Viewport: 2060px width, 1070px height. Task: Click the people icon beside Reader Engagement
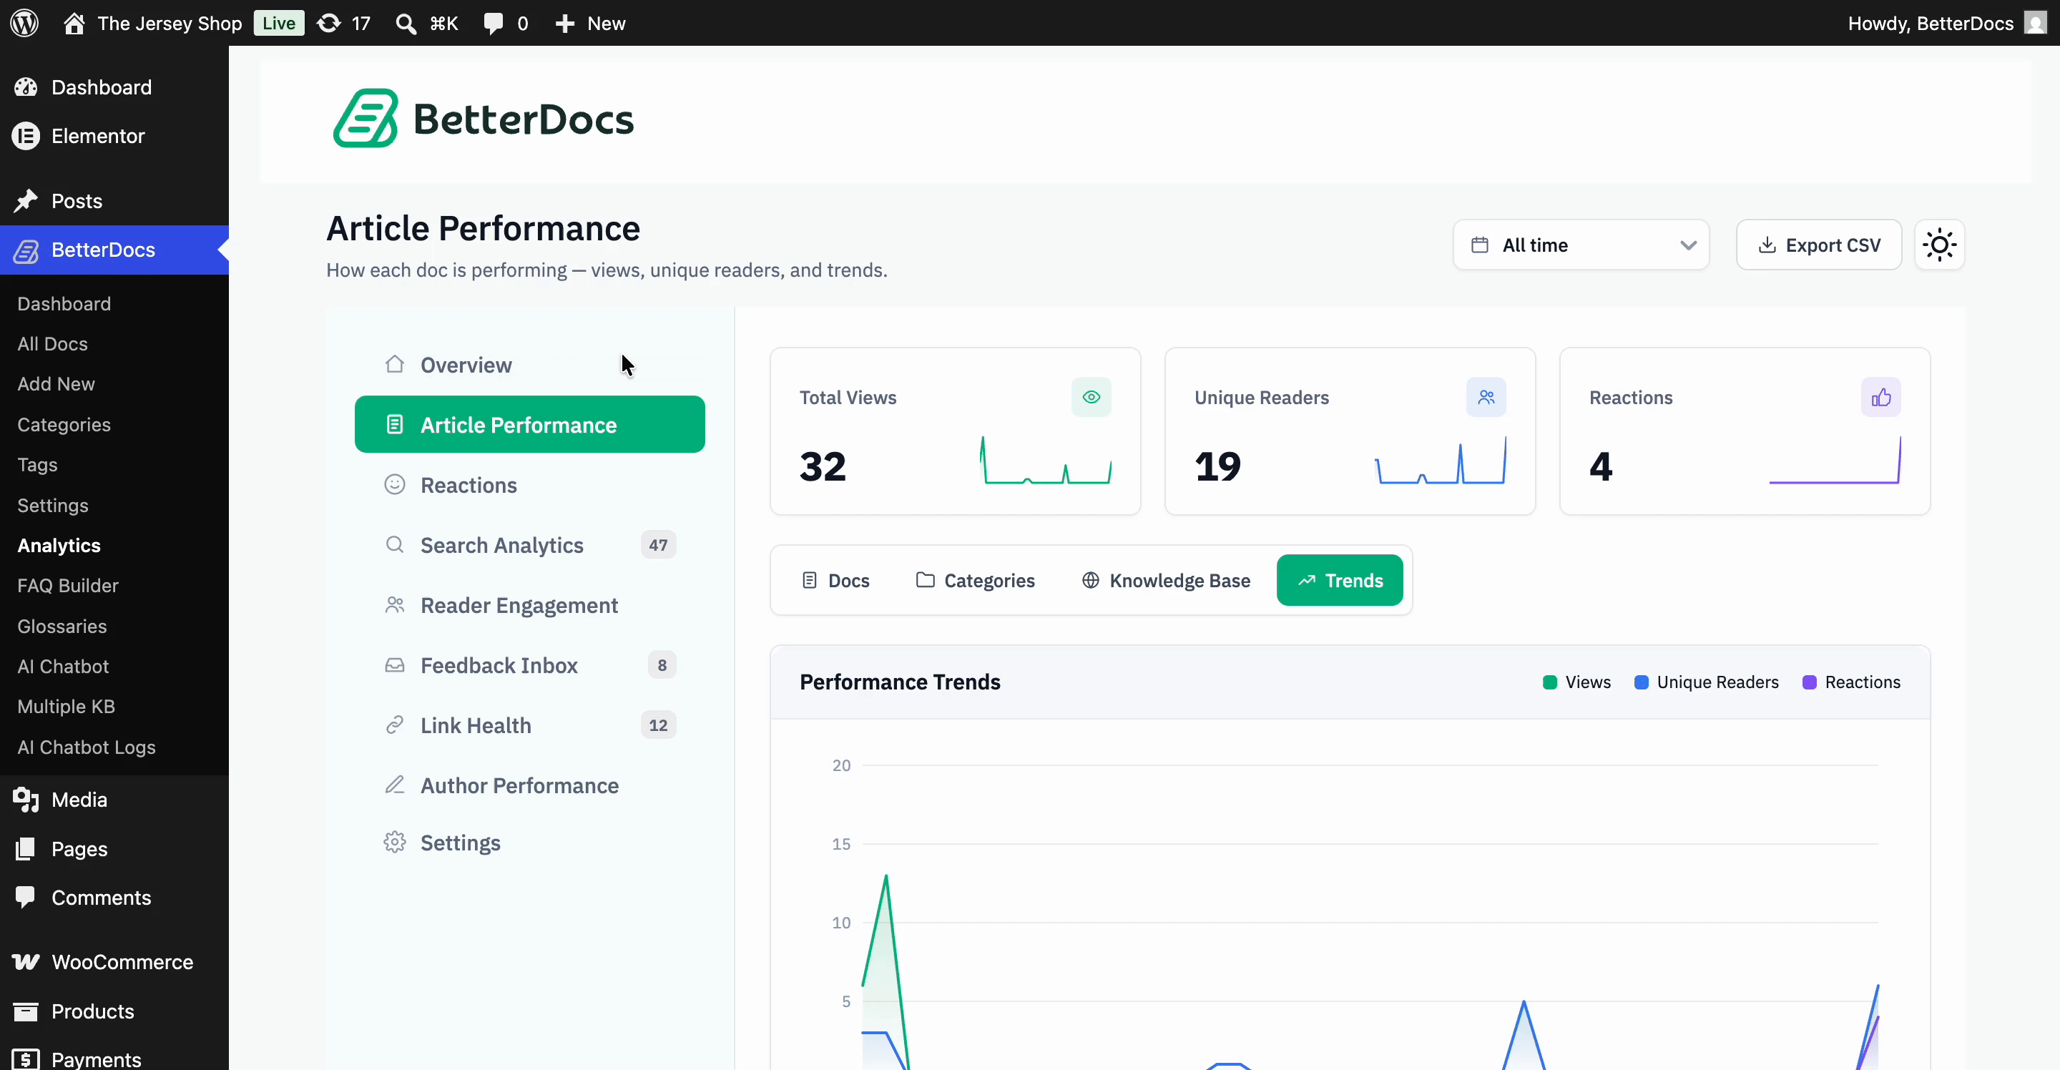click(x=394, y=604)
